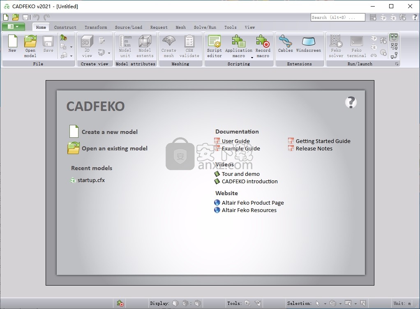
Task: Open the Feko terminal
Action: [357, 46]
